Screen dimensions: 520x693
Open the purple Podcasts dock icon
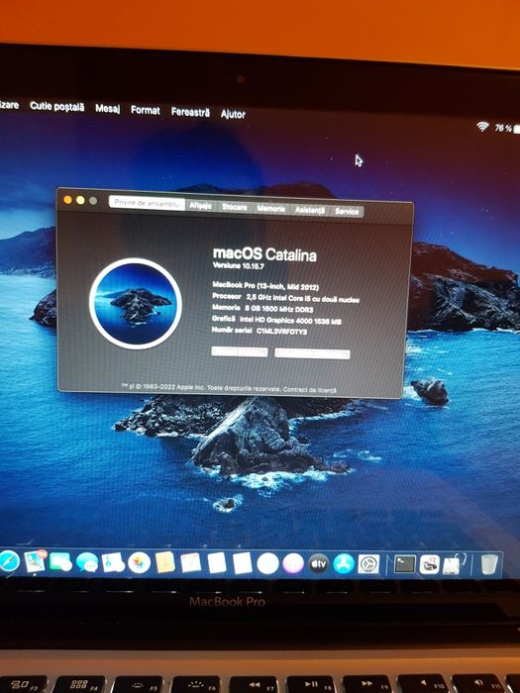pos(293,564)
